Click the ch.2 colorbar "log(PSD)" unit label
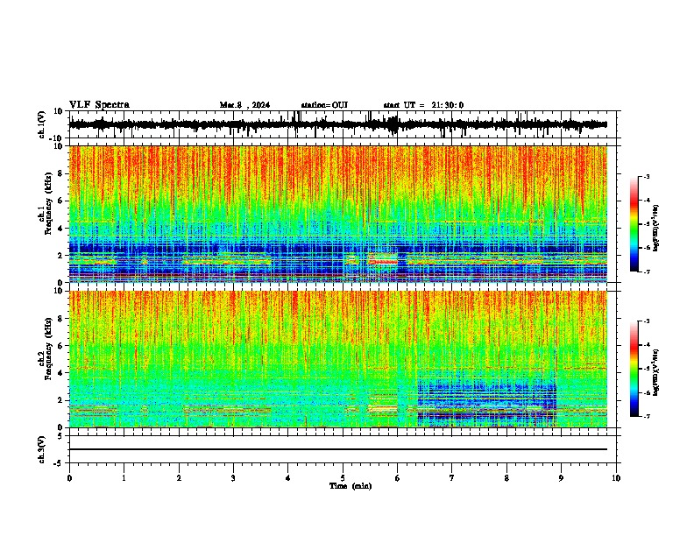This screenshot has width=694, height=536. pos(656,372)
